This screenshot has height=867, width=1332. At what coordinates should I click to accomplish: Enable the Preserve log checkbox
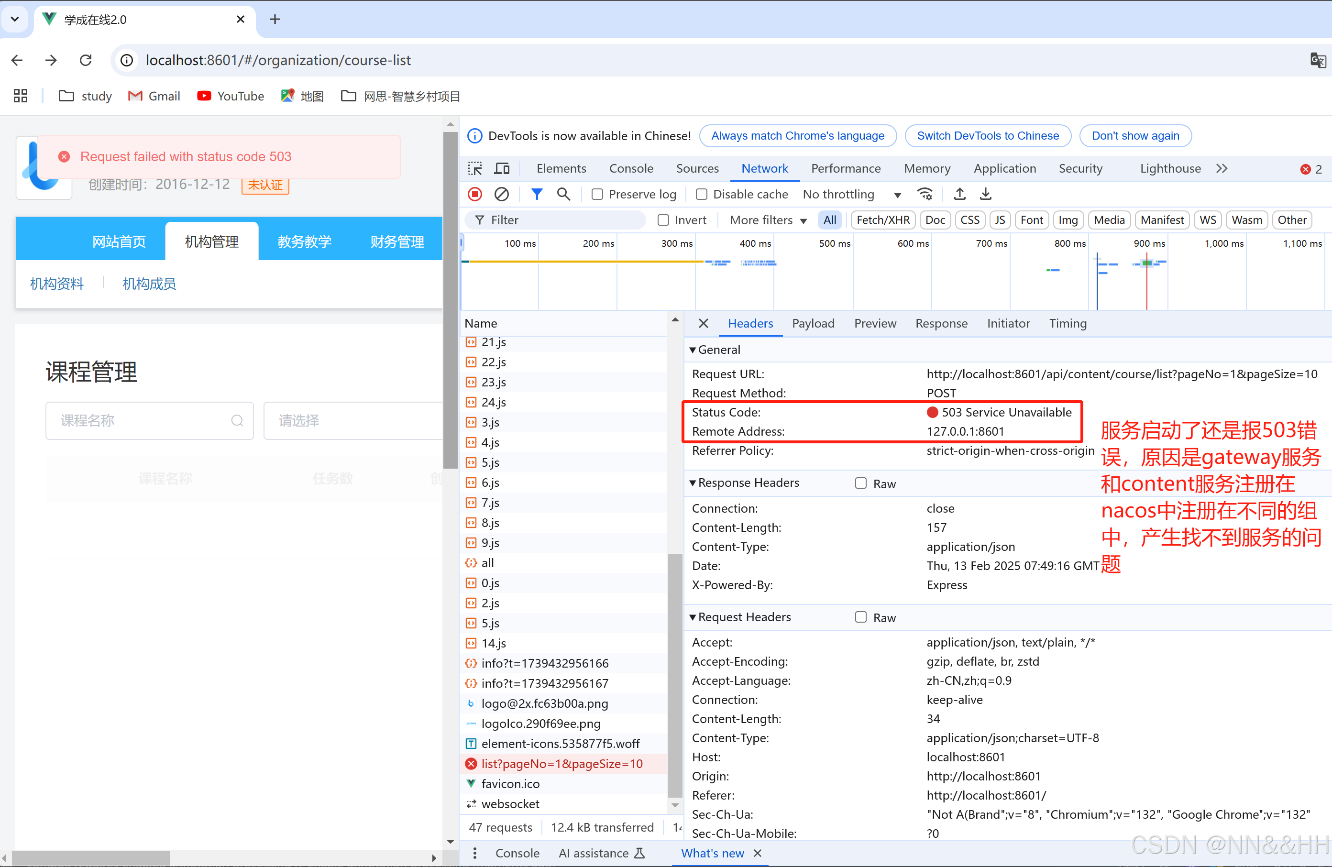(598, 194)
